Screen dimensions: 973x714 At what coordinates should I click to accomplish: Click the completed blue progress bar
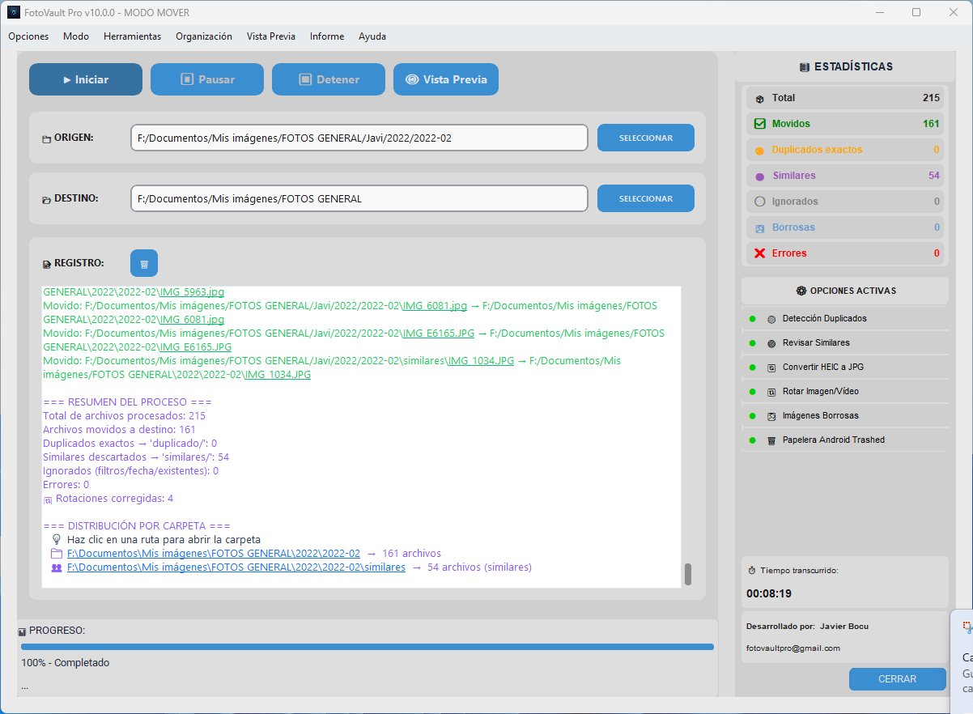pos(368,647)
